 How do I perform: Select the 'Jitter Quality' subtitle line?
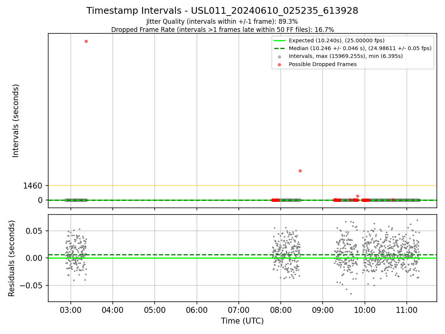pyautogui.click(x=222, y=22)
